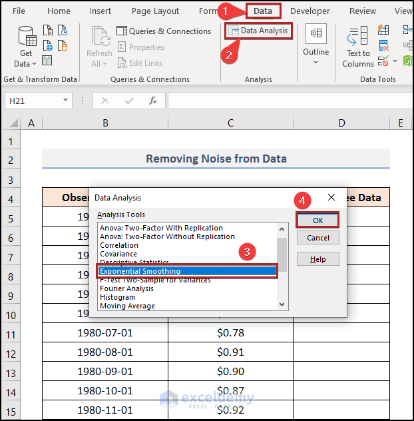Image resolution: width=414 pixels, height=421 pixels.
Task: Click the Data Analysis button
Action: pyautogui.click(x=258, y=31)
